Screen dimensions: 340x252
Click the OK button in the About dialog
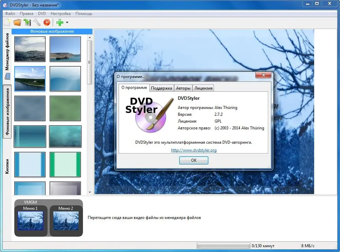(194, 160)
